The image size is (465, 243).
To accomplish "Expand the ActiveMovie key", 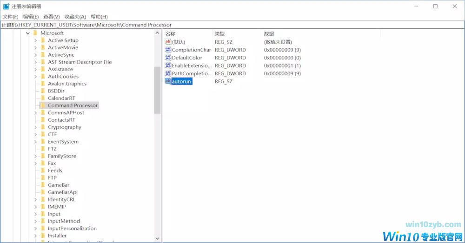I will (x=35, y=47).
